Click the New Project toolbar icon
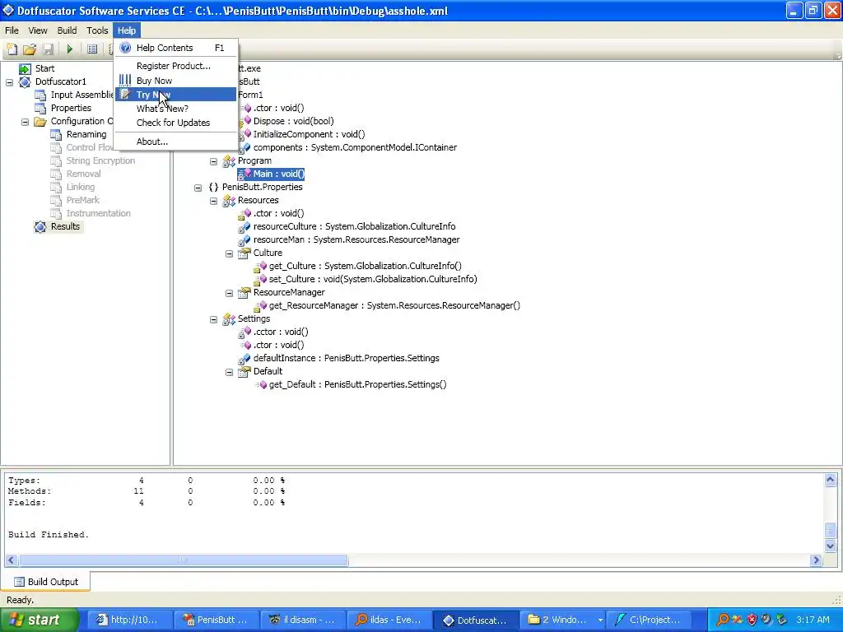 12,49
